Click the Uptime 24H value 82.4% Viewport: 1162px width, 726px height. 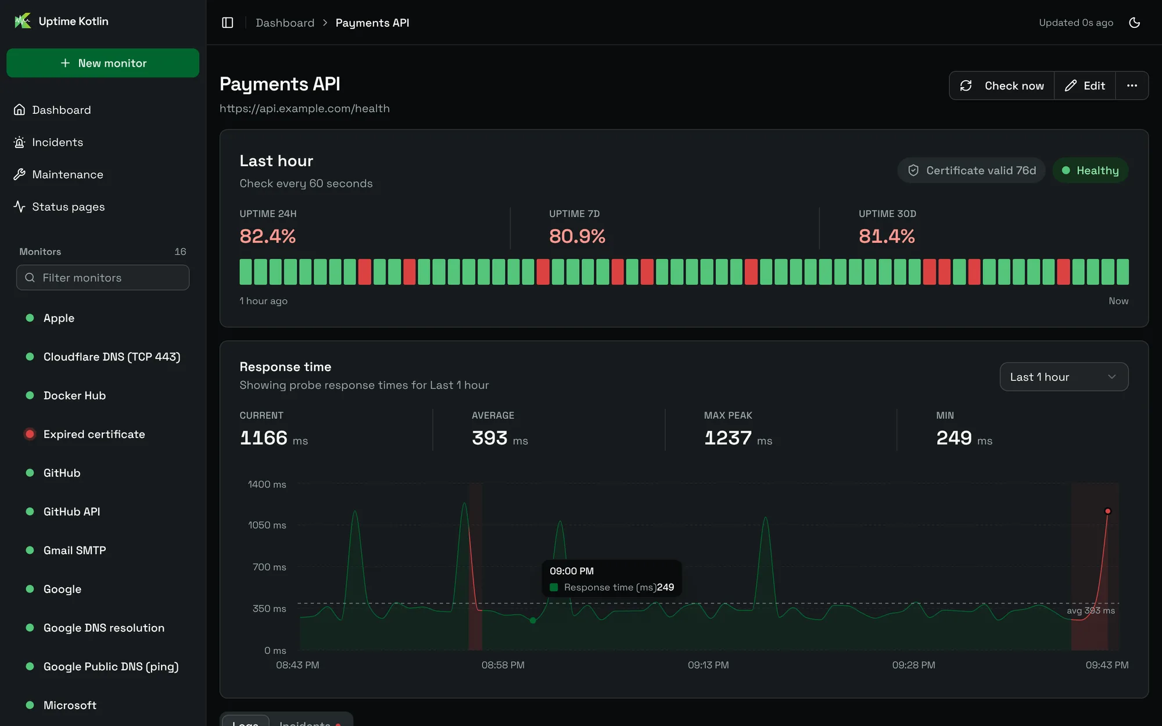point(267,236)
